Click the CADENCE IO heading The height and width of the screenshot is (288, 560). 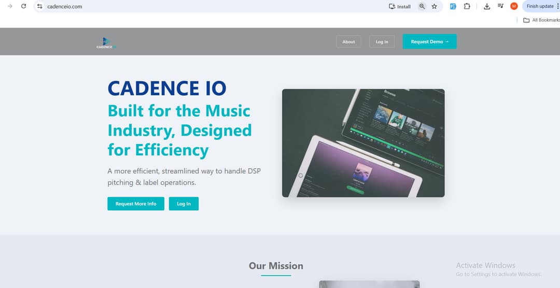[167, 88]
